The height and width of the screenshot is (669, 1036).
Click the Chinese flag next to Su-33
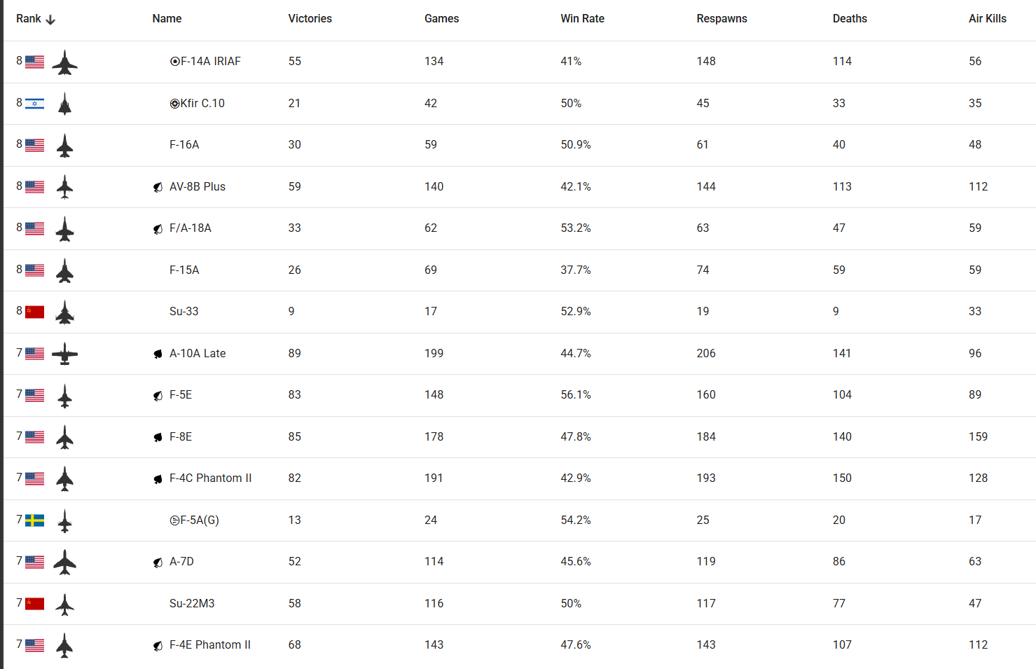coord(34,312)
